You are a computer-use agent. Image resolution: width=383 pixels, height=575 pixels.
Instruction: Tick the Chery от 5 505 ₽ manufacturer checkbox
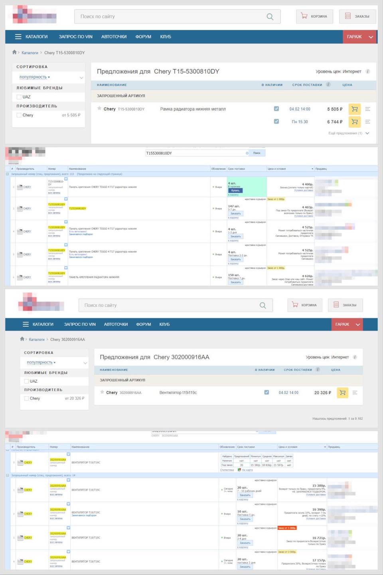click(x=19, y=115)
